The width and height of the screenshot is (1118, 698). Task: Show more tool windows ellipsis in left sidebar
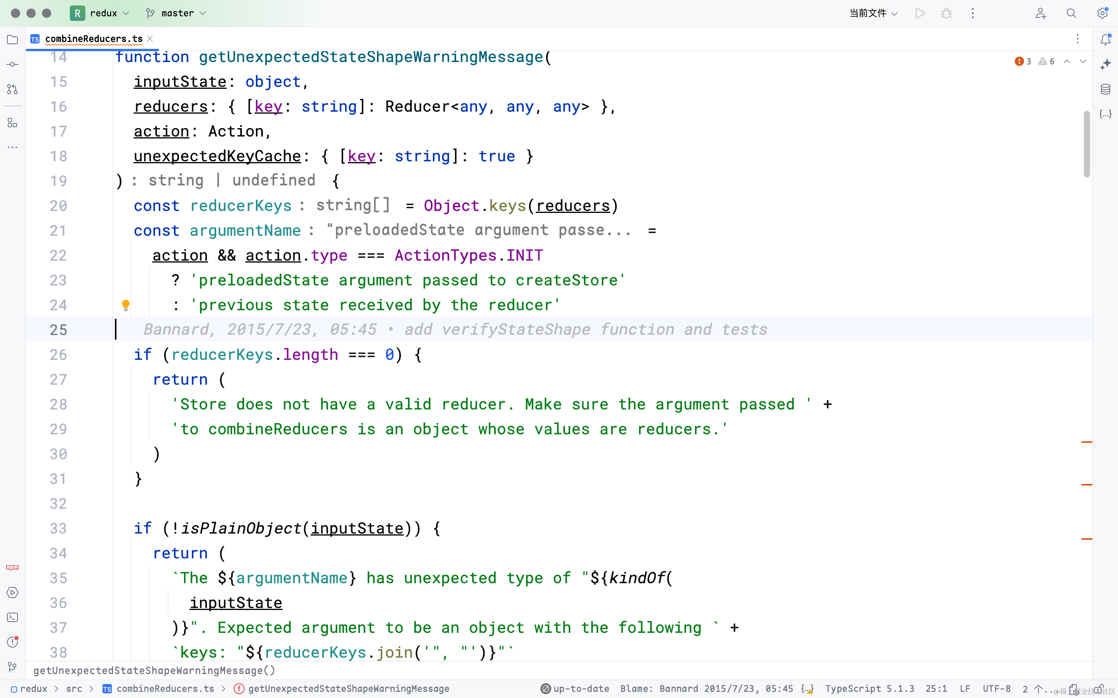(12, 147)
